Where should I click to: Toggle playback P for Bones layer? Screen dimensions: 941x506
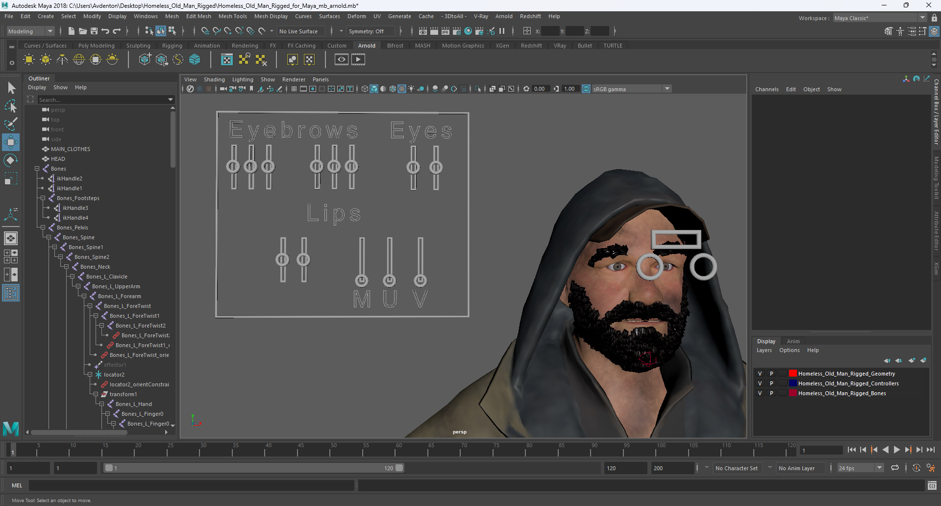pyautogui.click(x=771, y=393)
